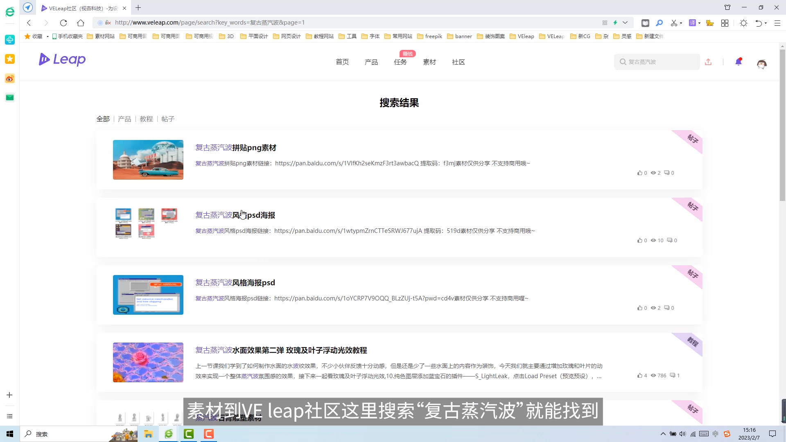Image resolution: width=786 pixels, height=442 pixels.
Task: Open the 素材 navigation item
Action: 429,62
